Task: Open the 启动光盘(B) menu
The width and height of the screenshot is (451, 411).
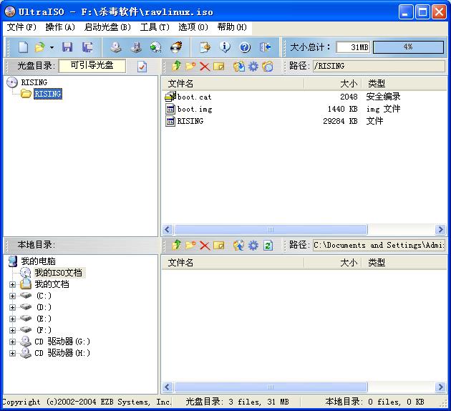Action: [107, 27]
